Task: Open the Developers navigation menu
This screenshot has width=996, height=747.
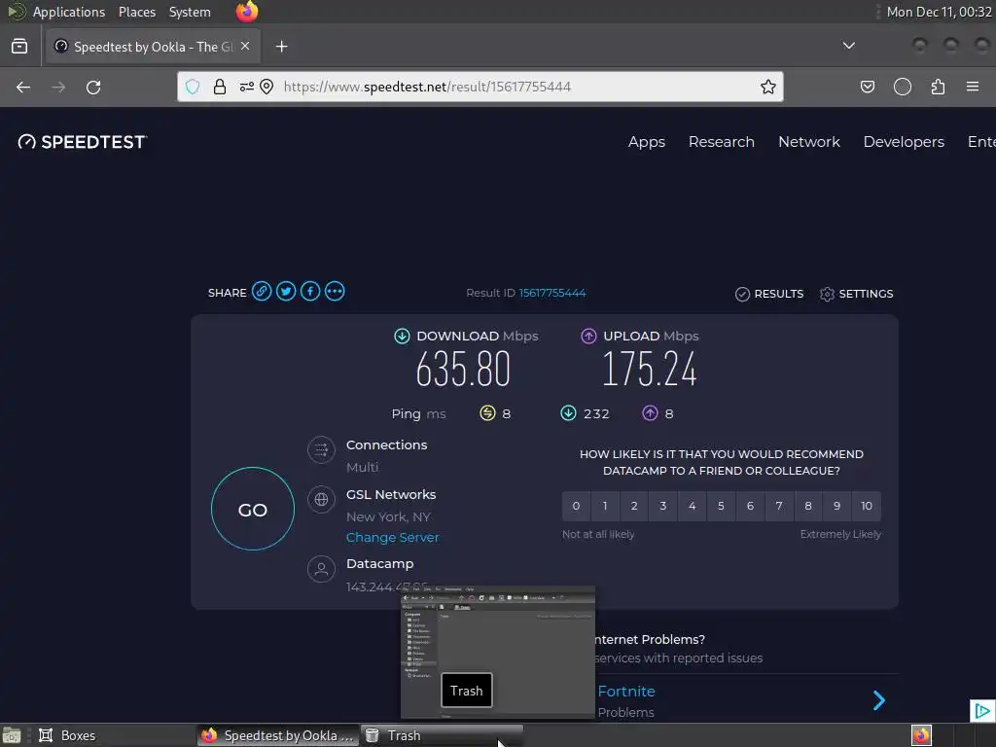Action: (904, 142)
